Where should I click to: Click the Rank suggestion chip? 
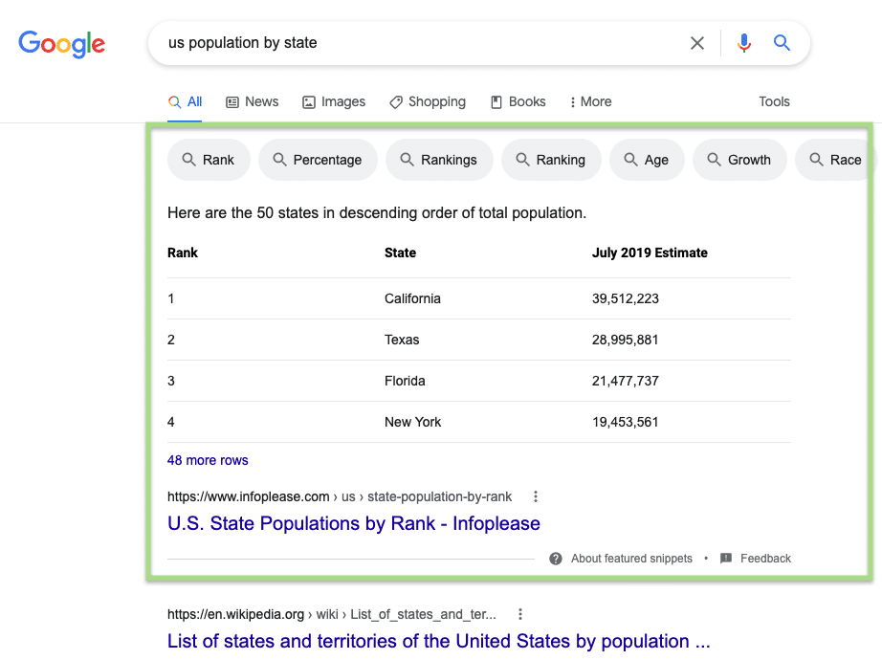(x=209, y=160)
